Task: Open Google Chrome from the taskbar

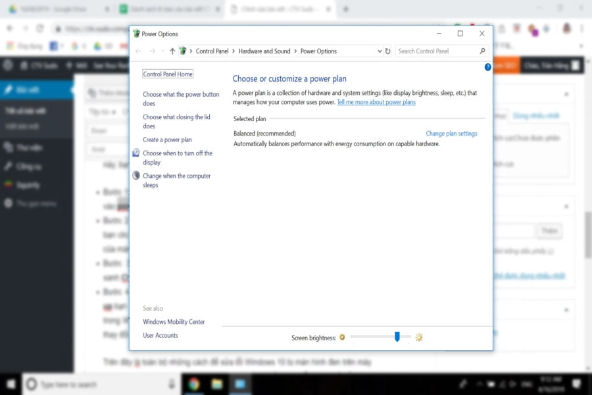Action: [194, 384]
